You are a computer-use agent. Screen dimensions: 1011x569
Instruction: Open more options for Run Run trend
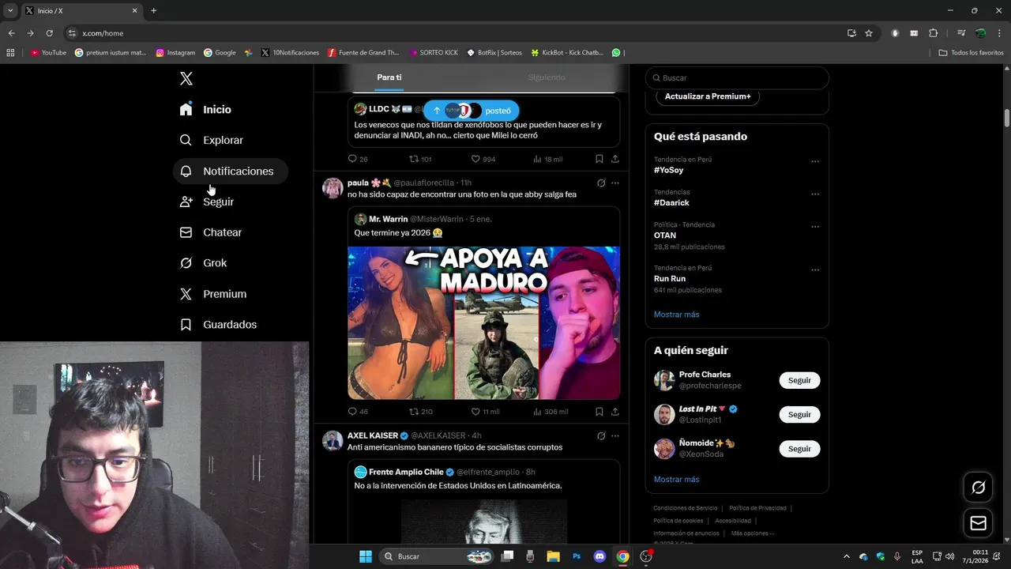point(815,269)
